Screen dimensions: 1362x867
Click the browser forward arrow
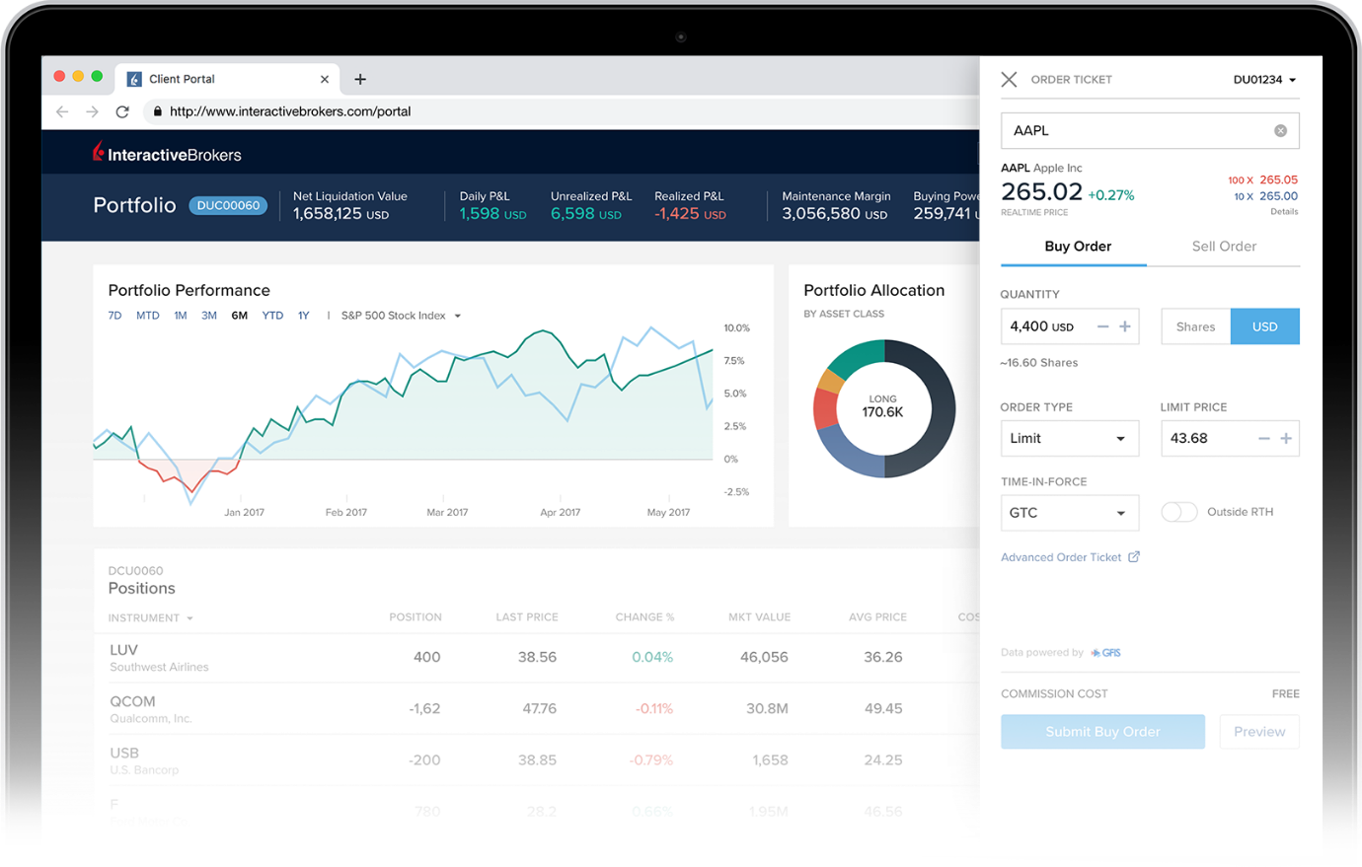[x=92, y=111]
